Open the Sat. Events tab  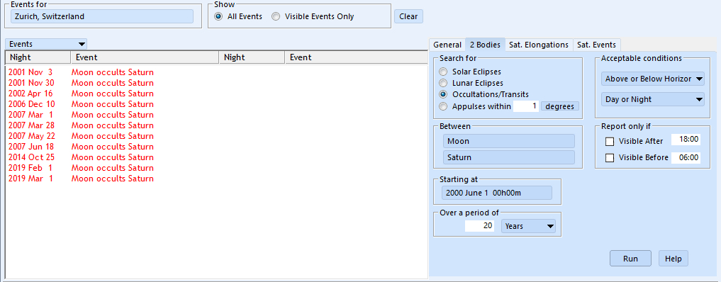pos(596,45)
